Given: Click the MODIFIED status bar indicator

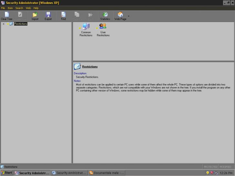Looking at the screenshot, I should (225, 167).
